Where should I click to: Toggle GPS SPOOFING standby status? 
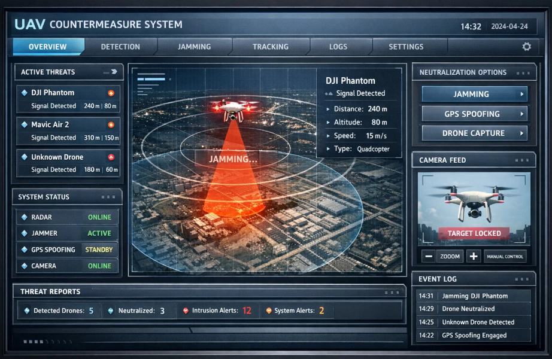(99, 250)
